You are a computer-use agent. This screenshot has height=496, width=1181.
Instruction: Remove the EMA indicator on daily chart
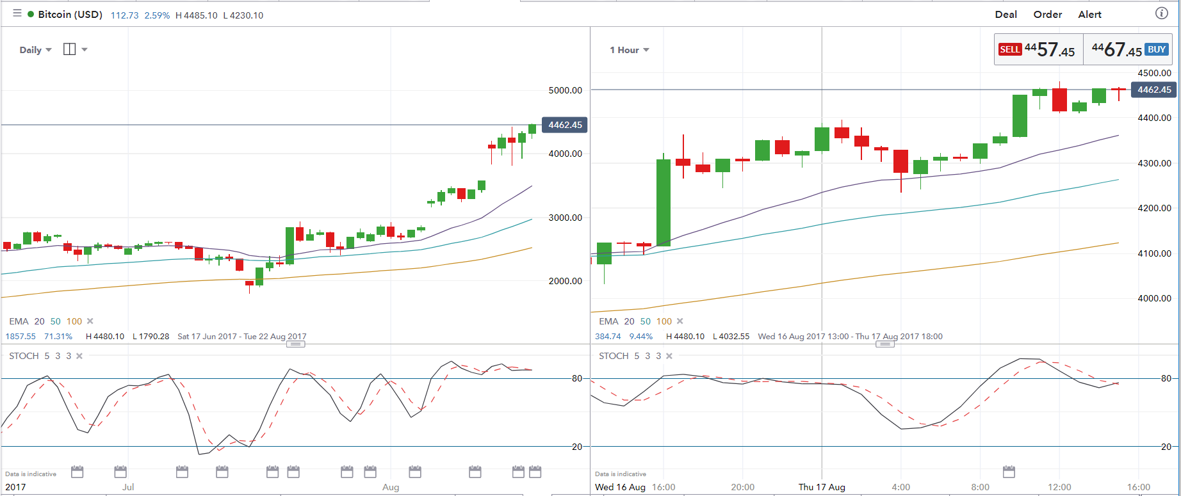(x=90, y=321)
